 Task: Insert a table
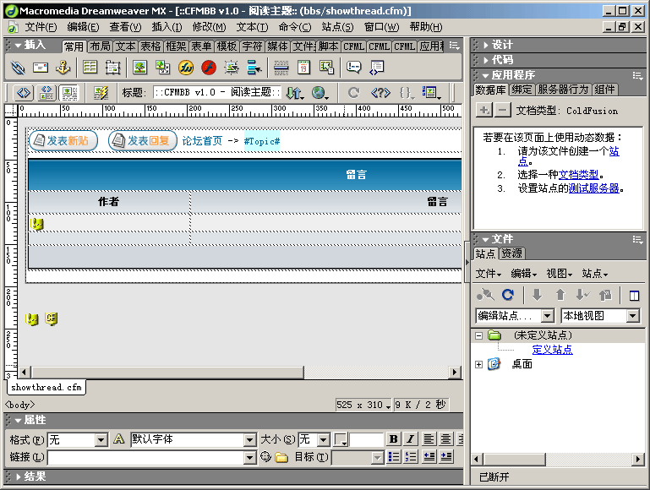point(90,67)
